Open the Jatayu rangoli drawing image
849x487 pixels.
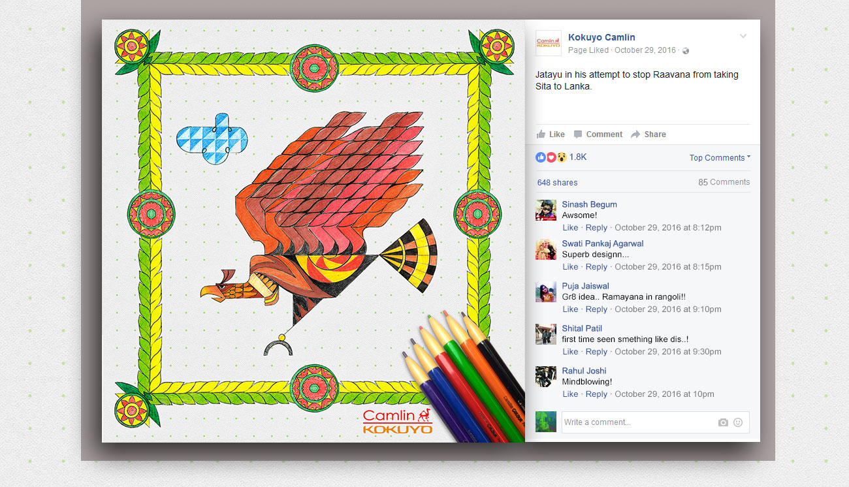pos(313,231)
